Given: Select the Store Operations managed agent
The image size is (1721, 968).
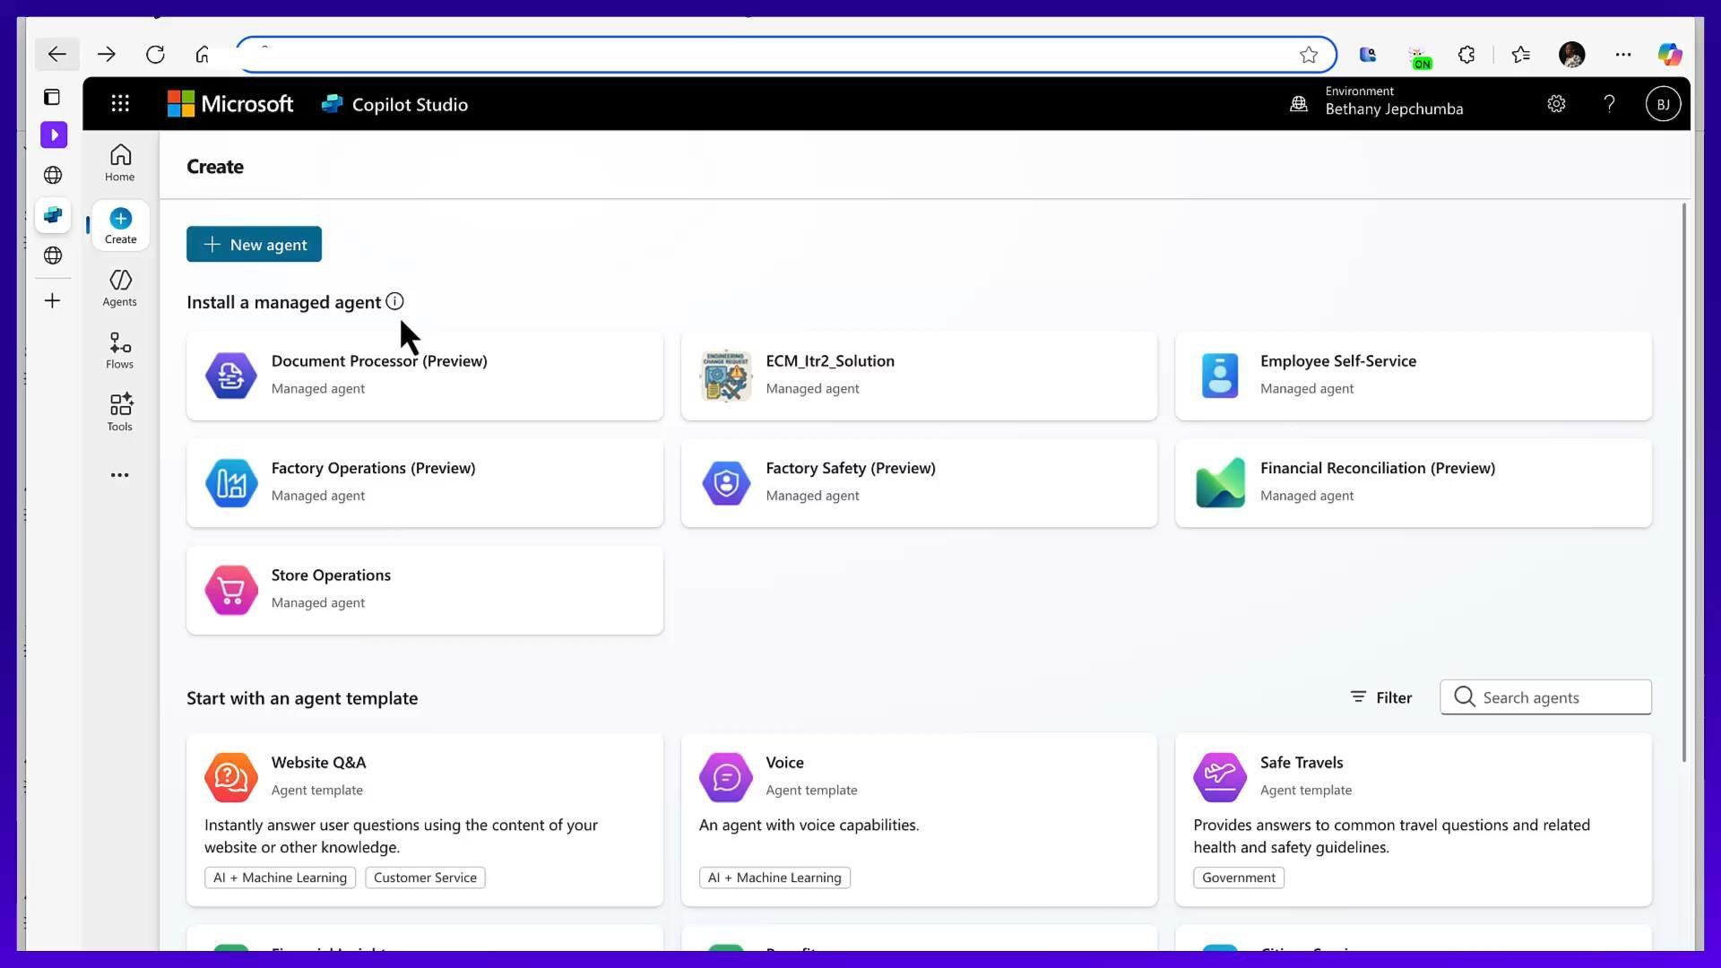Looking at the screenshot, I should [x=425, y=590].
